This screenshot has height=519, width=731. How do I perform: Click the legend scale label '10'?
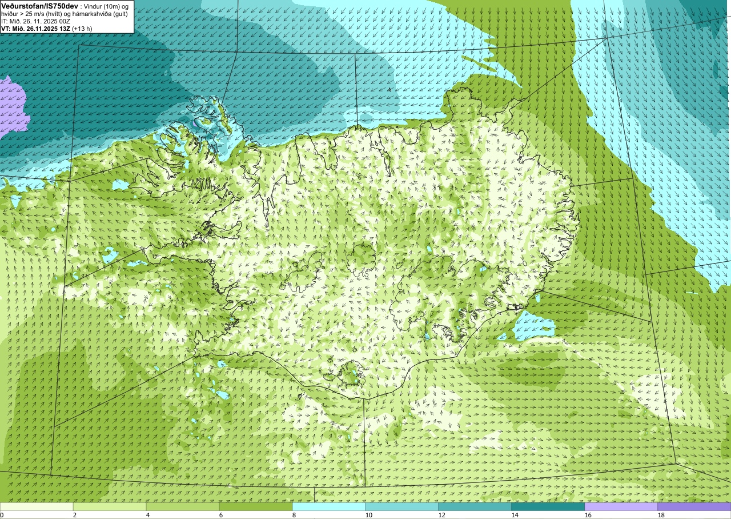pos(369,515)
